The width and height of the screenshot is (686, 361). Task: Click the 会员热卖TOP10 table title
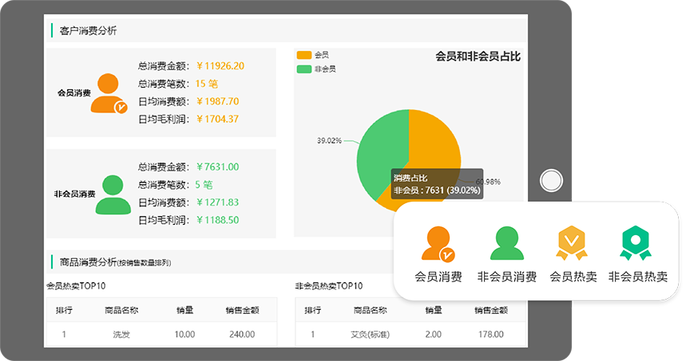point(76,286)
